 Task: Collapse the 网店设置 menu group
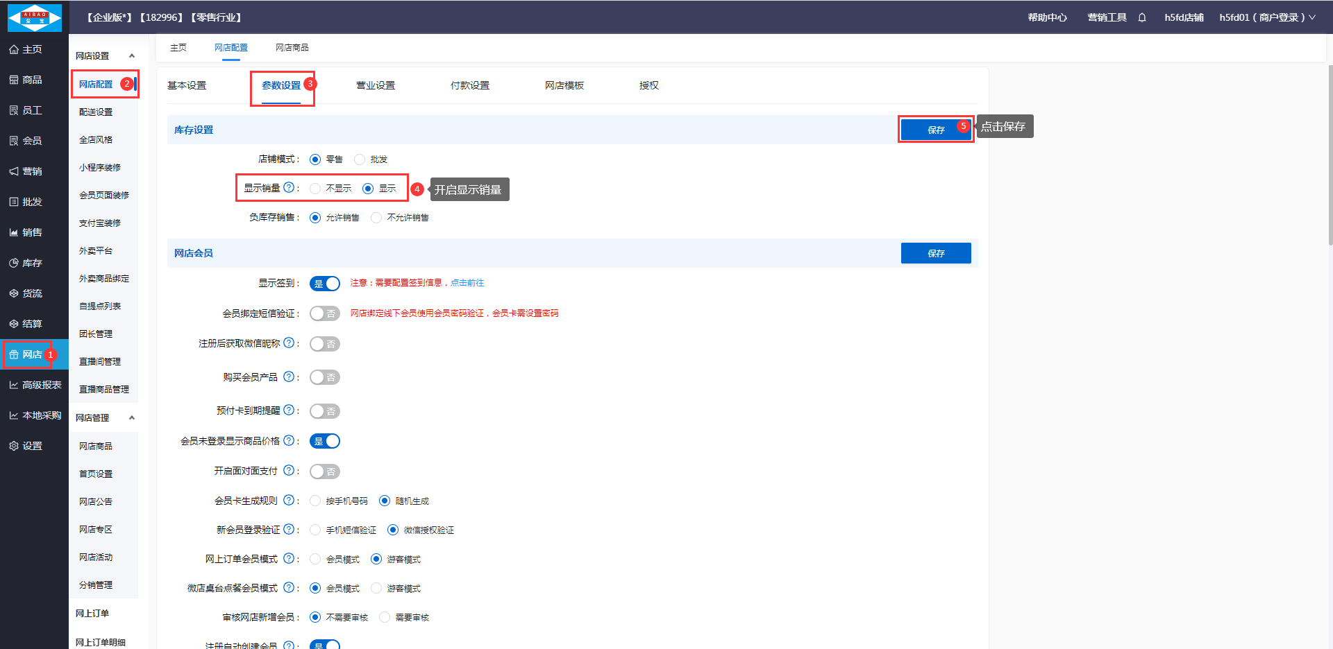132,56
